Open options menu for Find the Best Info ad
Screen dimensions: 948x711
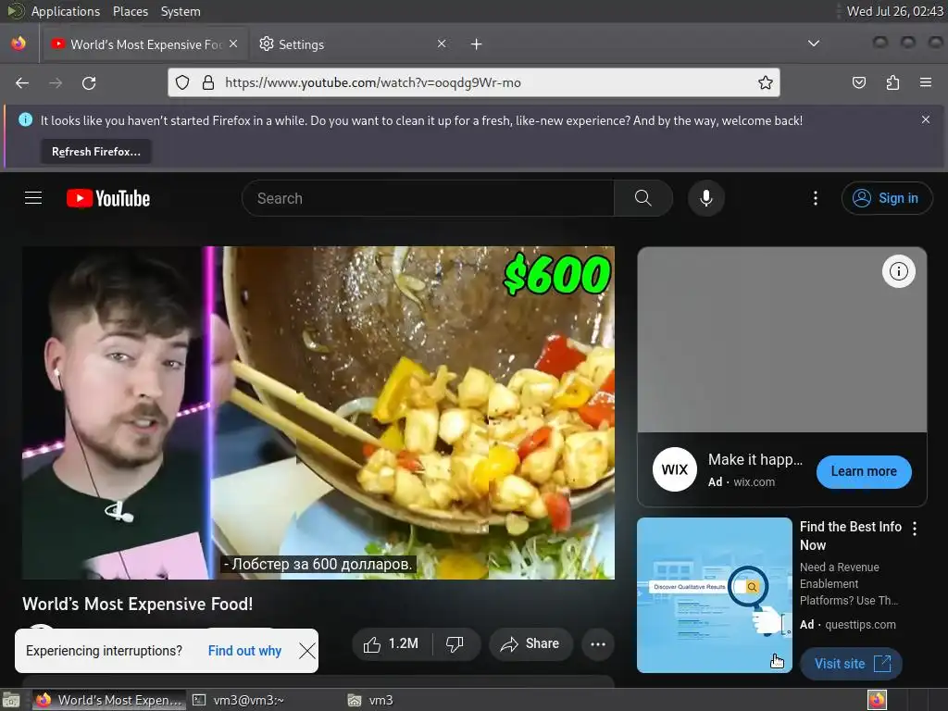tap(915, 529)
